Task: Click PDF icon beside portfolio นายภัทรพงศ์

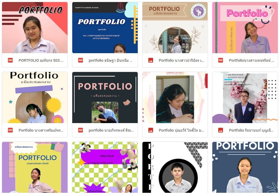Action: (x=81, y=130)
